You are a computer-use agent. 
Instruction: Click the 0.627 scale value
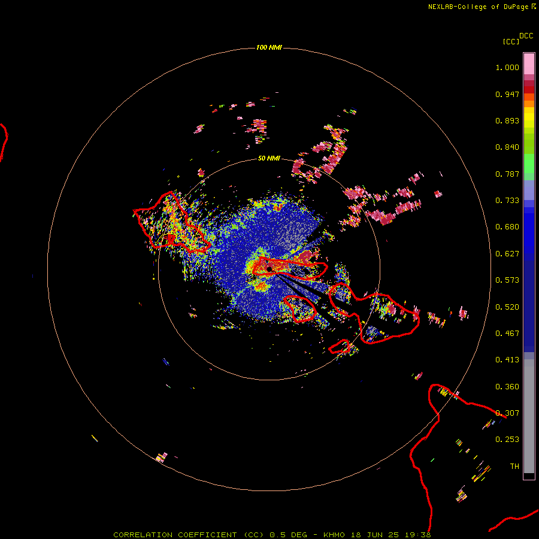(507, 254)
